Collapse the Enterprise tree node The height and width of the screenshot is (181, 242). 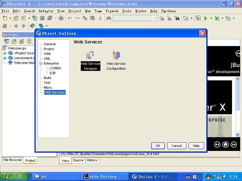pyautogui.click(x=41, y=63)
